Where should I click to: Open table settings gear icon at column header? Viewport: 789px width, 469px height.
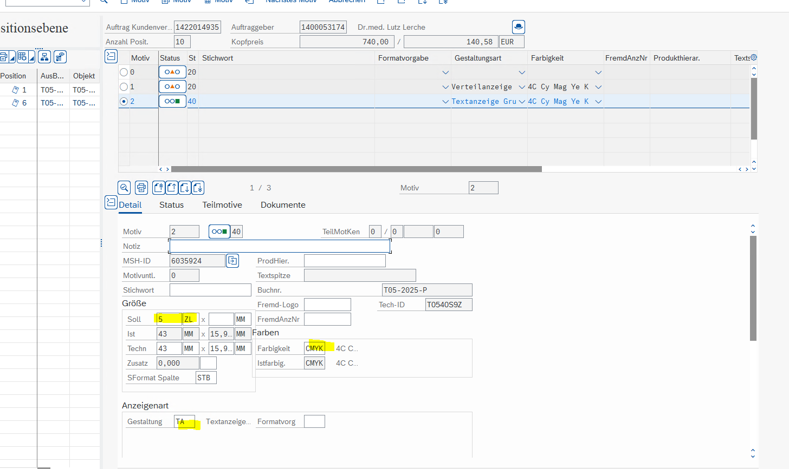tap(754, 57)
